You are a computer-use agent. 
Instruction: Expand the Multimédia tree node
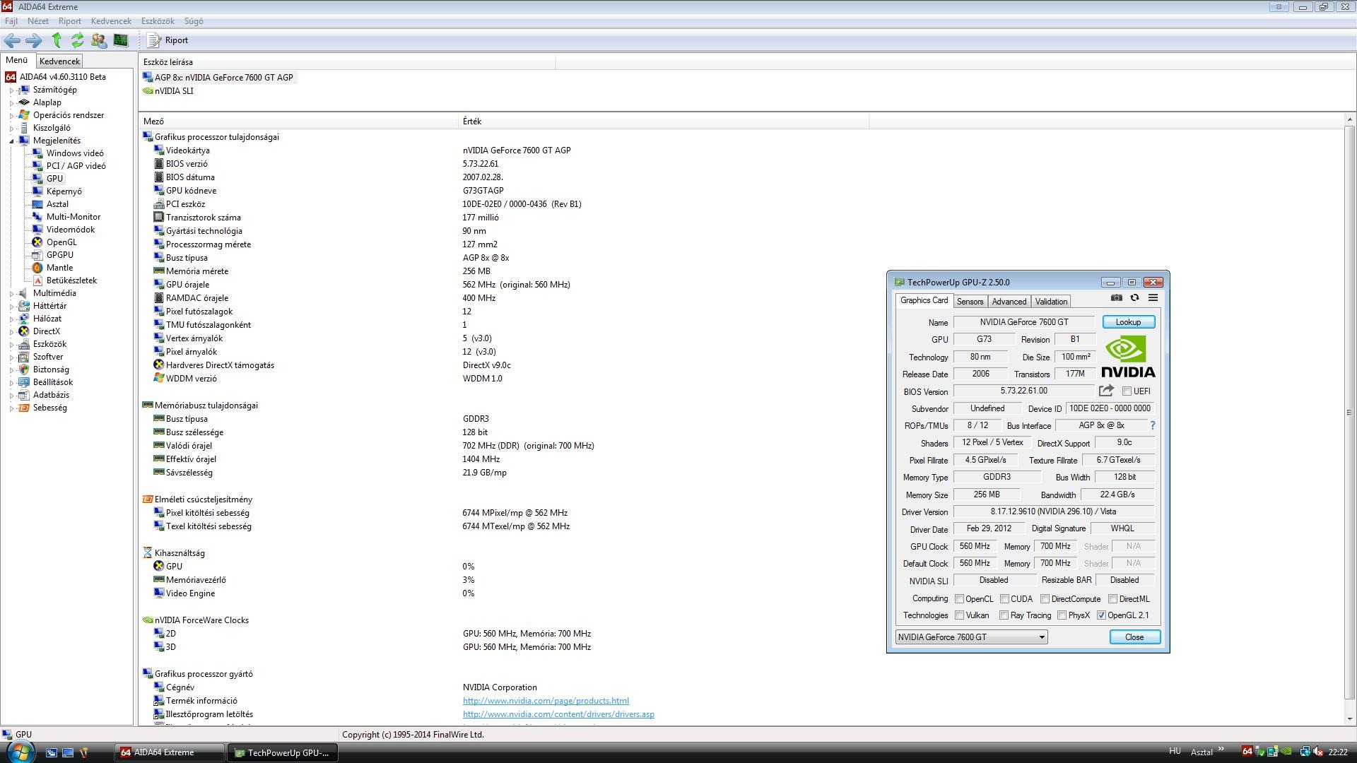(x=12, y=293)
